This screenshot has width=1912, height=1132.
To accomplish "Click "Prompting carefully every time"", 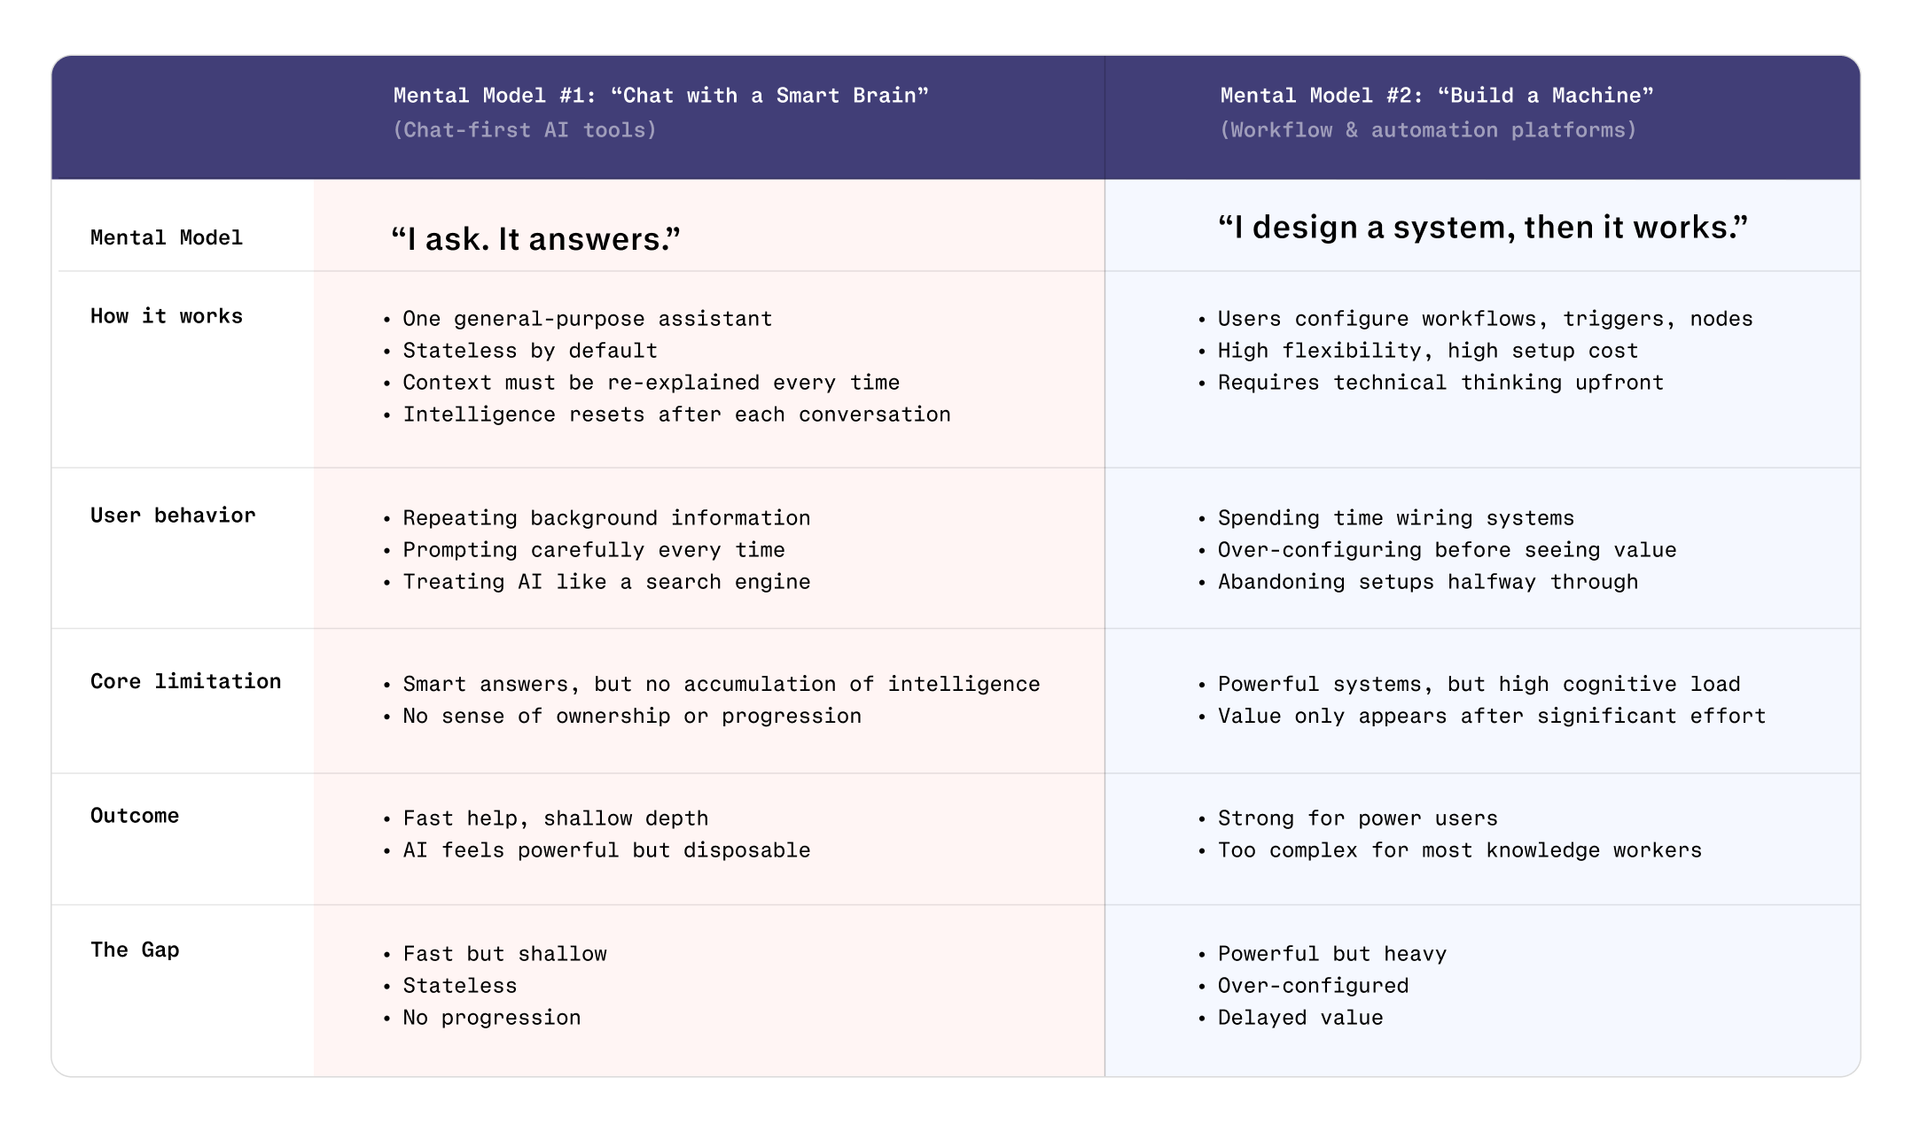I will (594, 550).
